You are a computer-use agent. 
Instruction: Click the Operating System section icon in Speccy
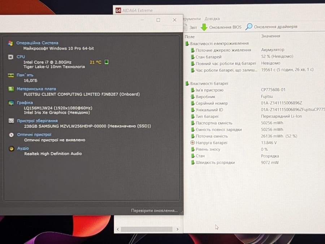(x=11, y=43)
